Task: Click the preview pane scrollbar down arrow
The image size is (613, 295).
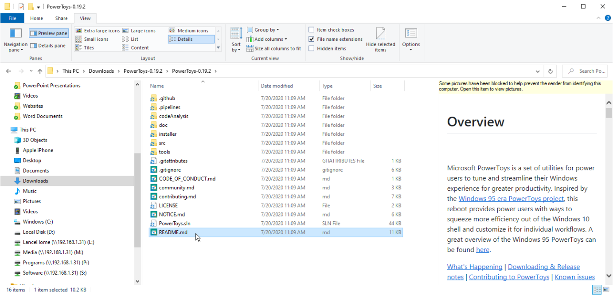Action: coord(609,275)
